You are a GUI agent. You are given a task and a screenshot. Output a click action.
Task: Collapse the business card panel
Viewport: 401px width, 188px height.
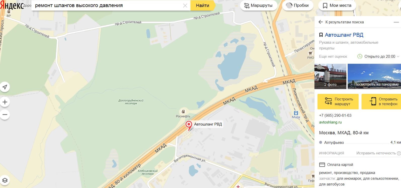(396, 22)
